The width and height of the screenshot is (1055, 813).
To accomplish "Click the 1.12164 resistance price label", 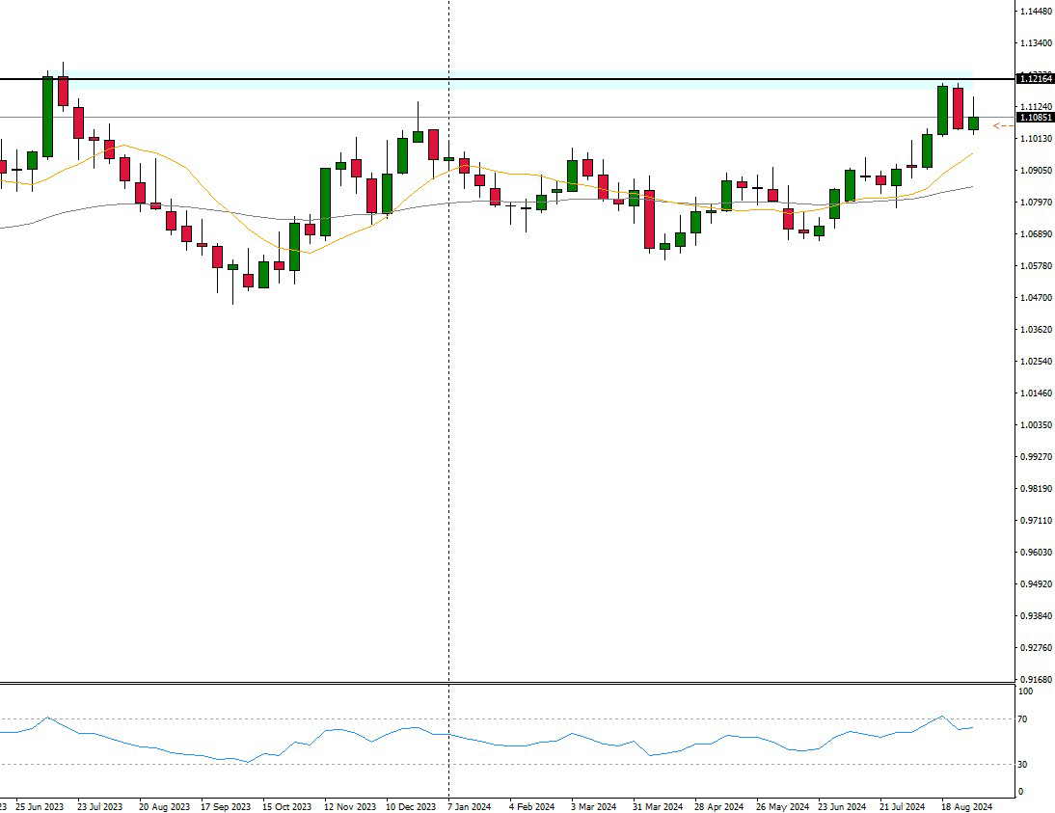I will click(x=1036, y=79).
